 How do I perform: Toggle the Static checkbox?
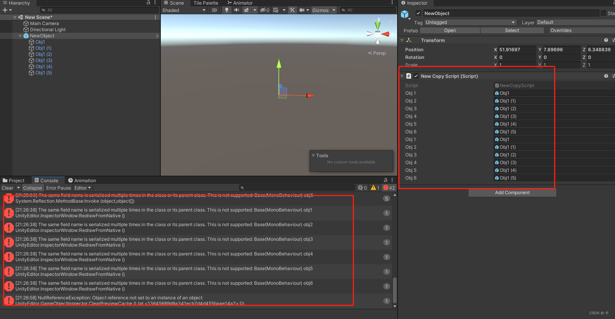point(603,13)
